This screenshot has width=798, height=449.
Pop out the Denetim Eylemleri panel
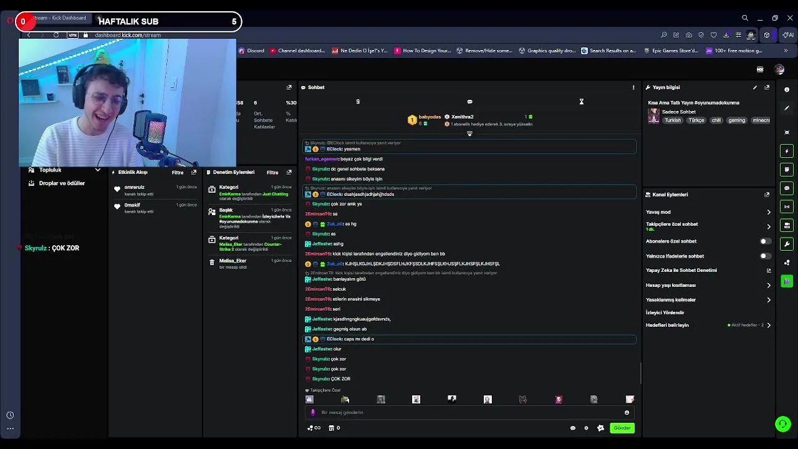tap(289, 172)
